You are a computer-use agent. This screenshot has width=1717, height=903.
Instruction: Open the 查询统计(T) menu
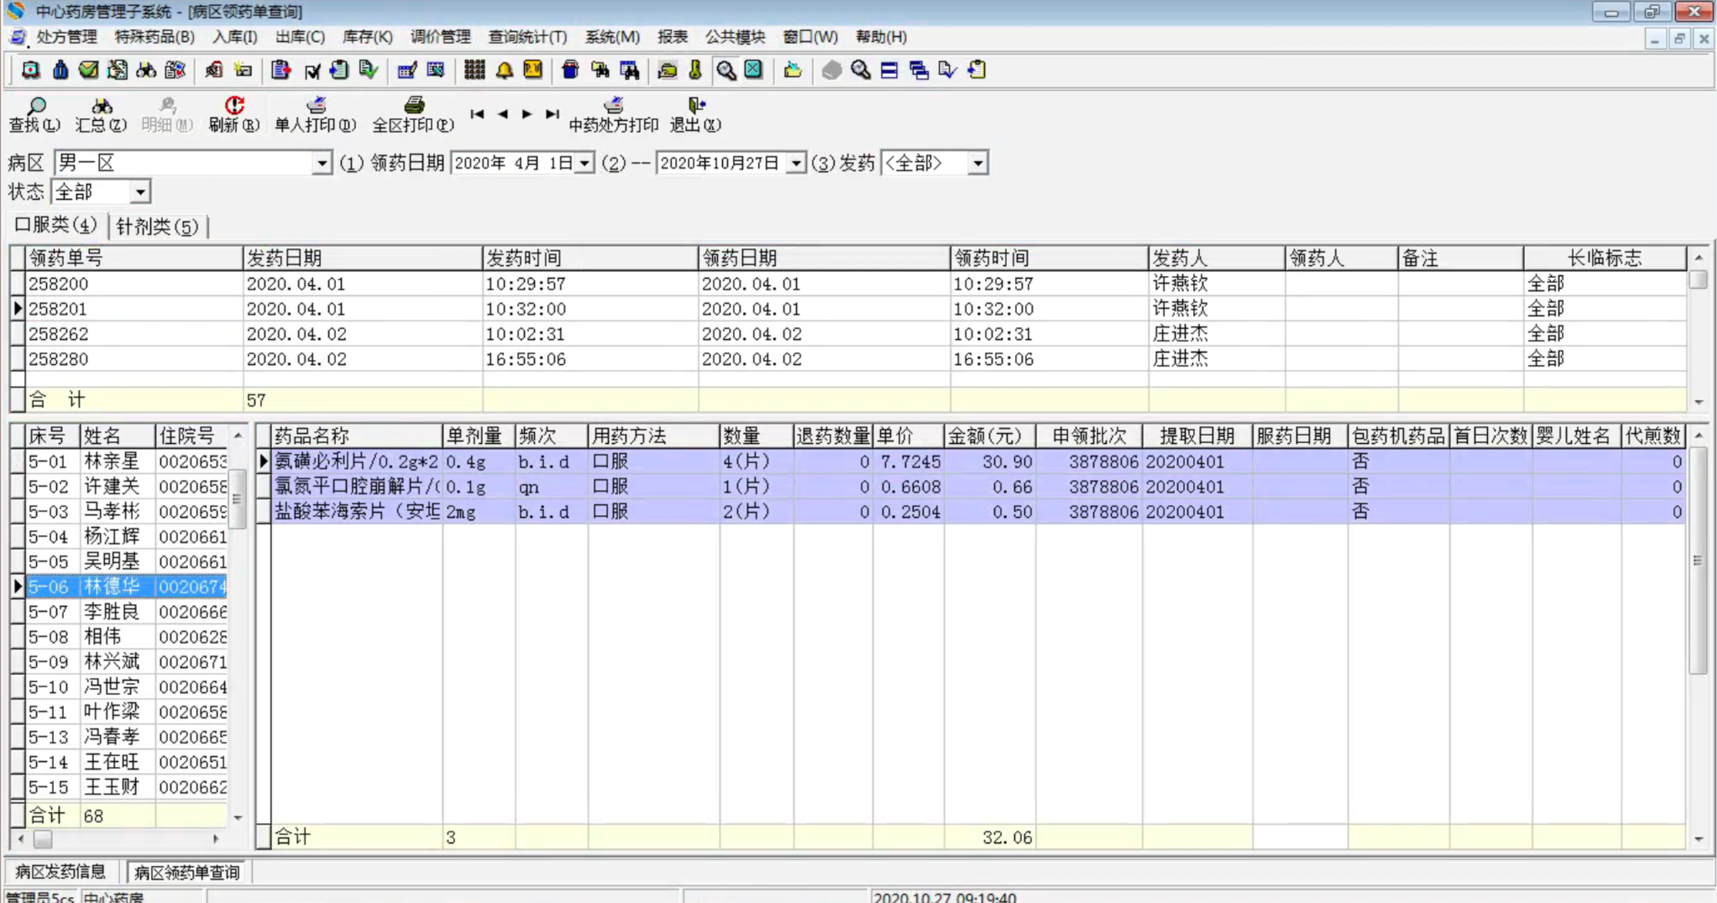(527, 37)
